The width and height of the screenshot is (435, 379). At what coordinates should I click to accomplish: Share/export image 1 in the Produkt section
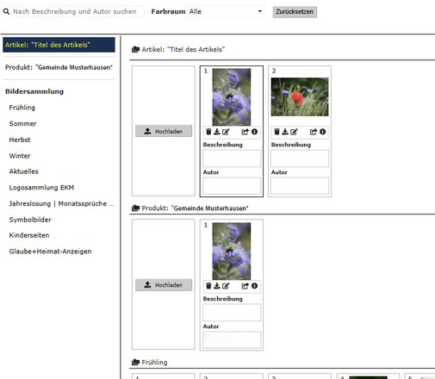pos(245,286)
